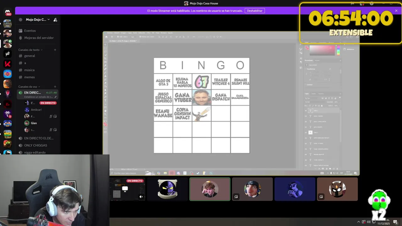Open Photoshop Filtro menu
This screenshot has height=226, width=402.
[x=149, y=33]
